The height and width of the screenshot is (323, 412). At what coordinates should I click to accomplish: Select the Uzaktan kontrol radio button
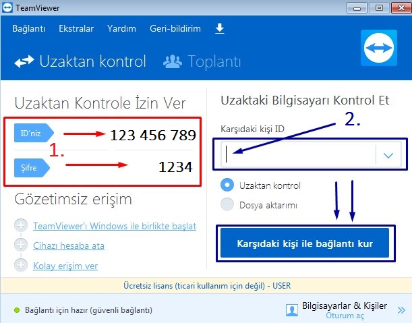(227, 185)
